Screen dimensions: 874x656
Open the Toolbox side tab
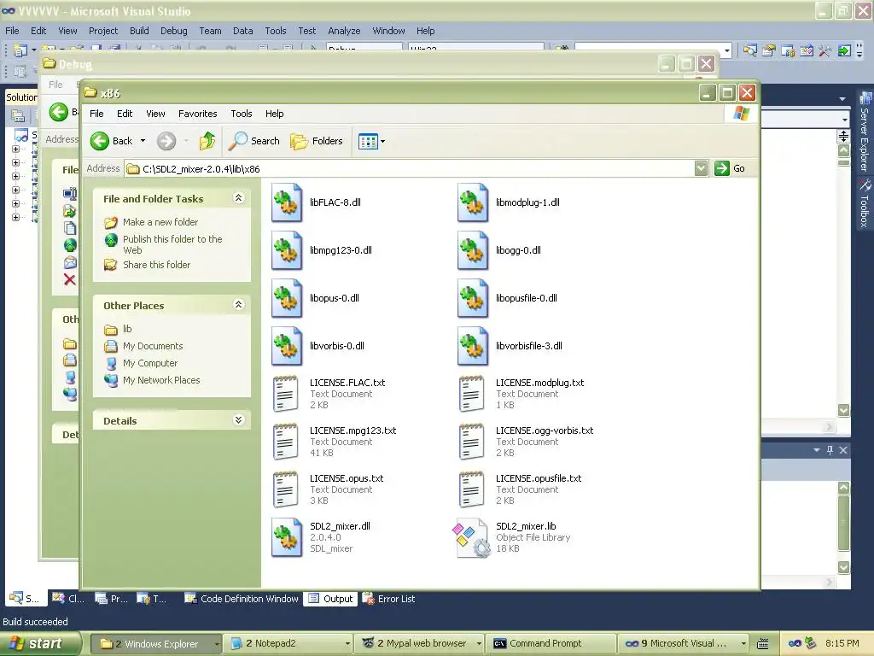click(865, 203)
